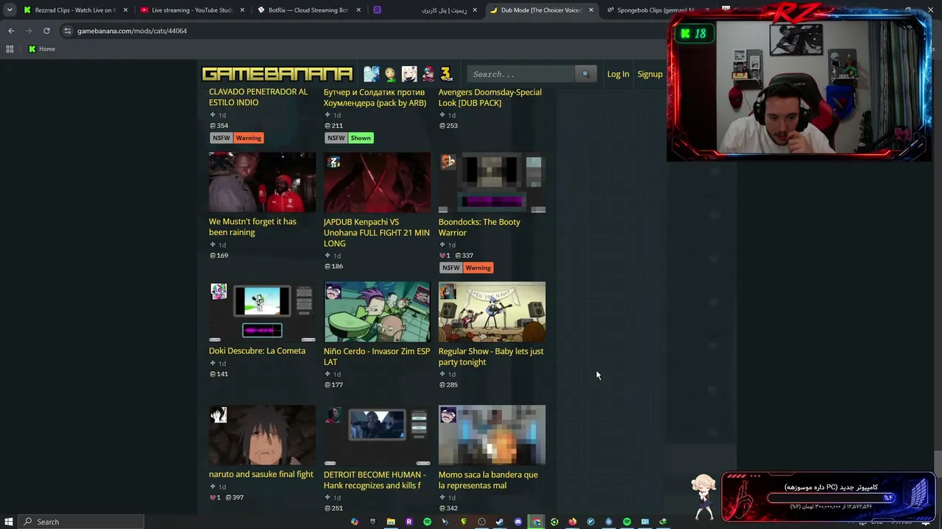Open the Chrome apps grid in bookmarks bar
942x529 pixels.
[x=10, y=49]
